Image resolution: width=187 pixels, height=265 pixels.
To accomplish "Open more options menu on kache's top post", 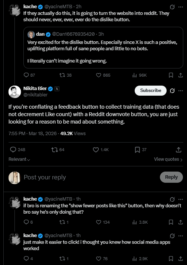I will [x=181, y=7].
